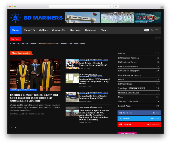Click the BD Mariners ship wheel logo
171x144 pixels.
15,18
